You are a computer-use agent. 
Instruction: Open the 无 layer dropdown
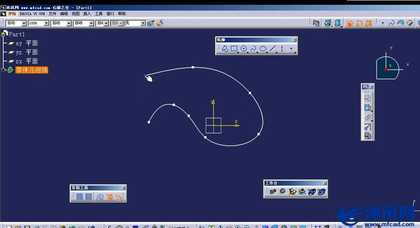click(x=143, y=23)
